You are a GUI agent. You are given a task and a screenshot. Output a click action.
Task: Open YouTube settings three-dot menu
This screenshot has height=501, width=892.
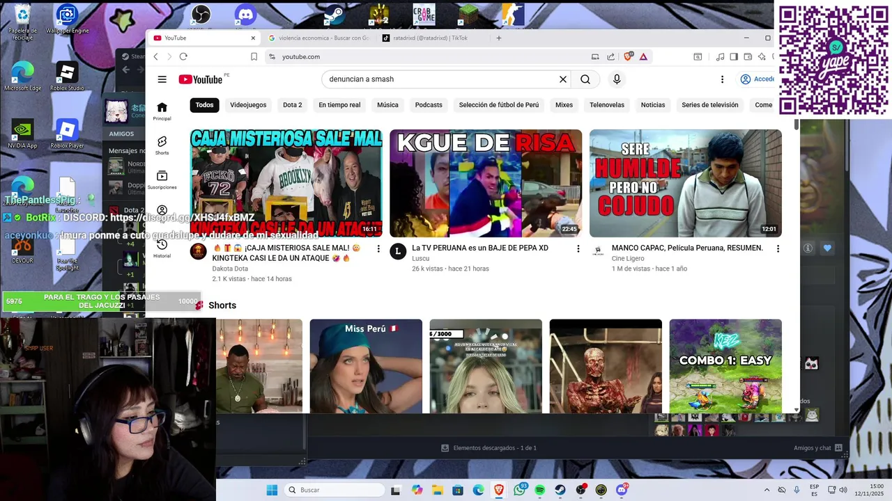722,79
